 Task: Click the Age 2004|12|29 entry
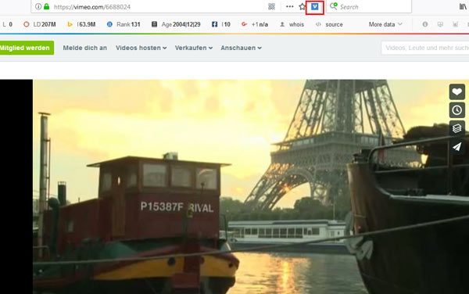pyautogui.click(x=176, y=24)
